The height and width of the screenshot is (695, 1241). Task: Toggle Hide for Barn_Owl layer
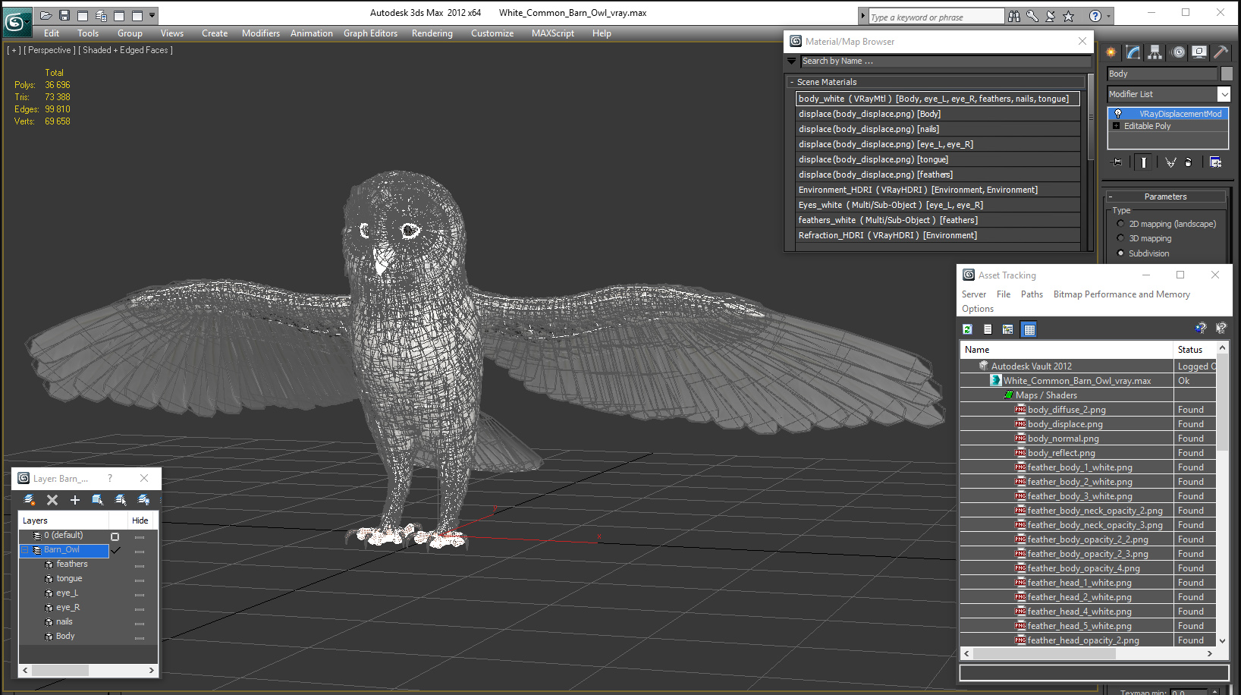pyautogui.click(x=140, y=551)
